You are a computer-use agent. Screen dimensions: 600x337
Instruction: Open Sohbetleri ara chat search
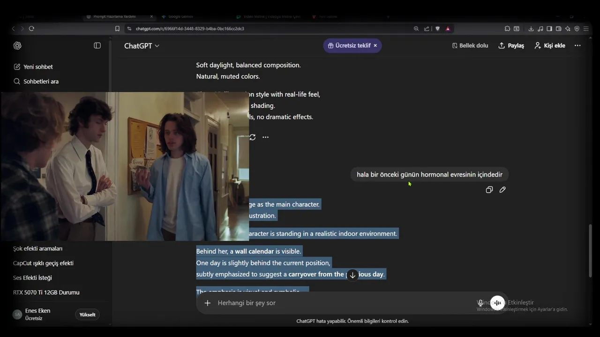36,81
